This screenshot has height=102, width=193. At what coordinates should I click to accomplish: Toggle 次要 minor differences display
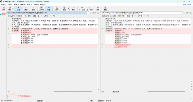pyautogui.click(x=49, y=8)
